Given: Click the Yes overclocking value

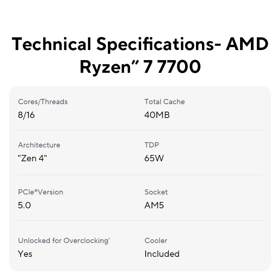Looking at the screenshot, I should point(25,254).
